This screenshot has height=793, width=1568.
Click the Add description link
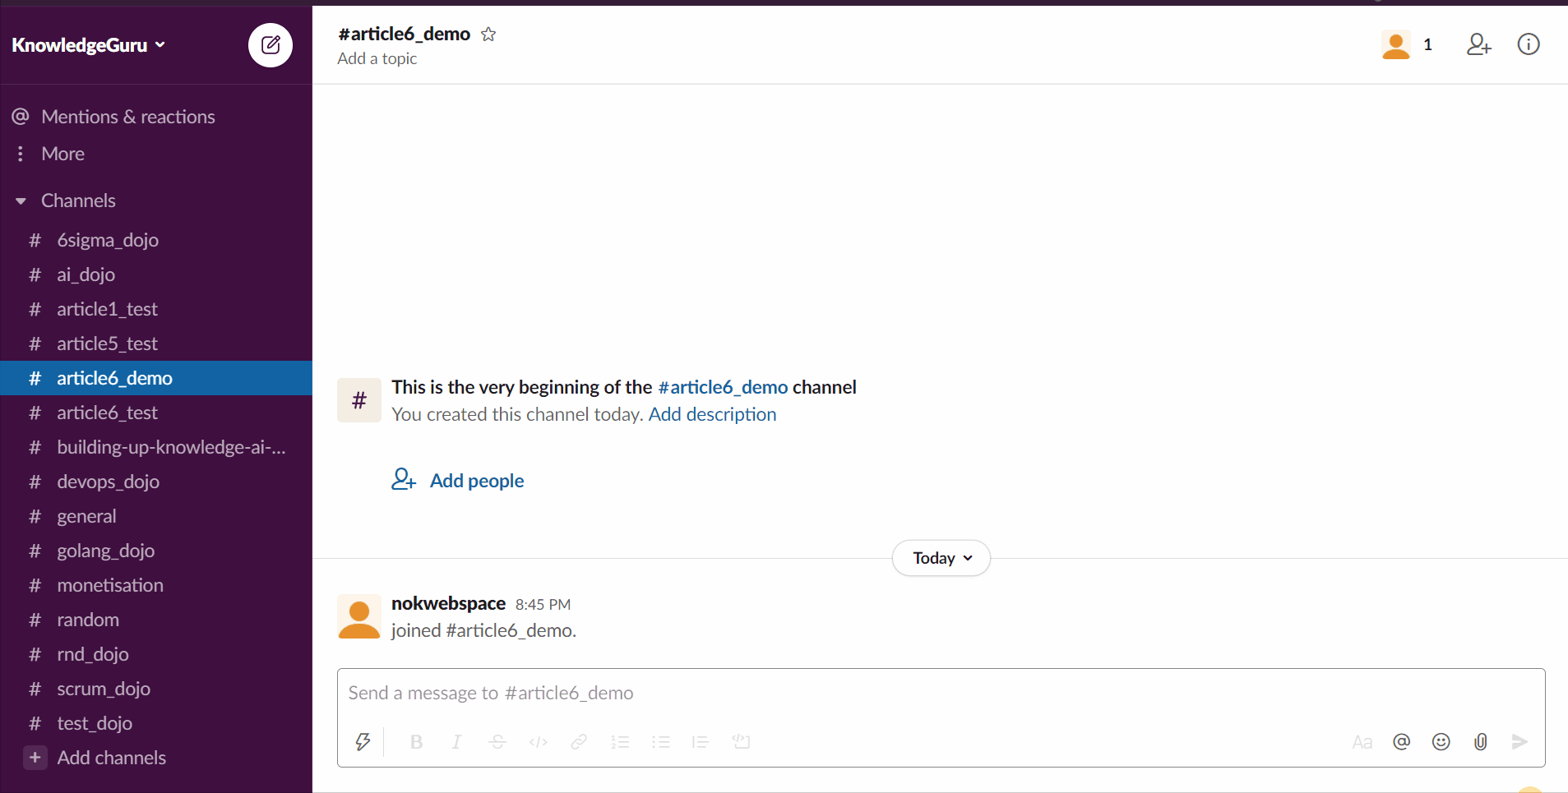pos(712,414)
